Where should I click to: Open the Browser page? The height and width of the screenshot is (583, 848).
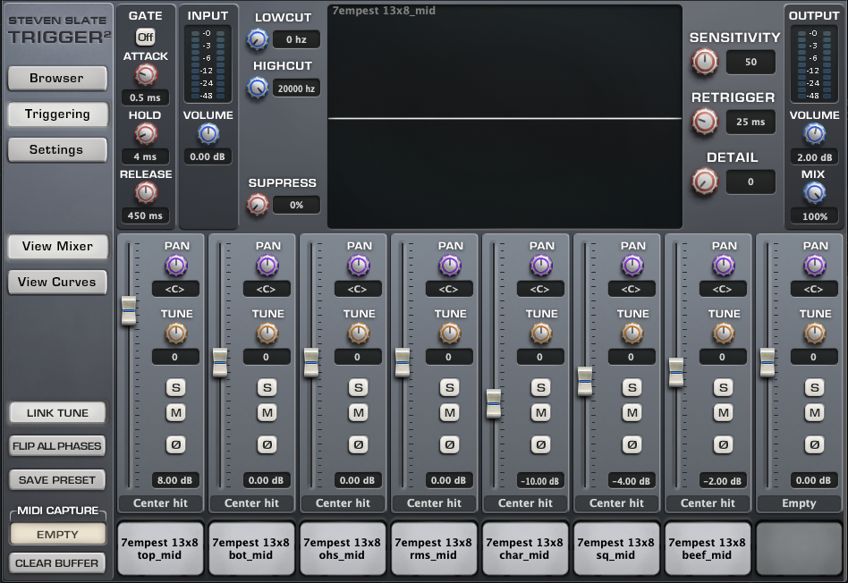point(56,79)
